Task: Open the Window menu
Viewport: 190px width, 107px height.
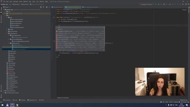Action: [x=42, y=1]
